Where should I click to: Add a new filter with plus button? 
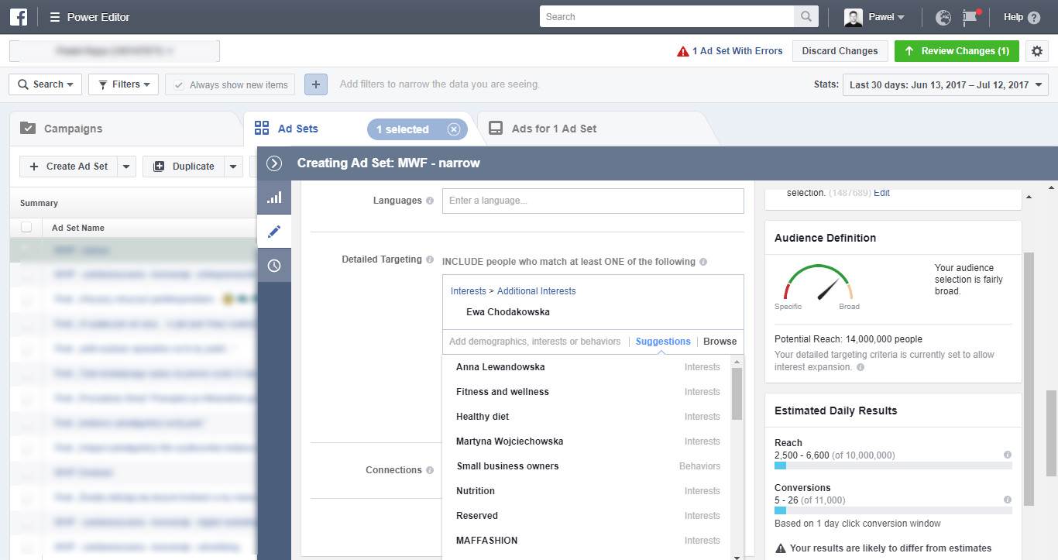click(x=316, y=84)
